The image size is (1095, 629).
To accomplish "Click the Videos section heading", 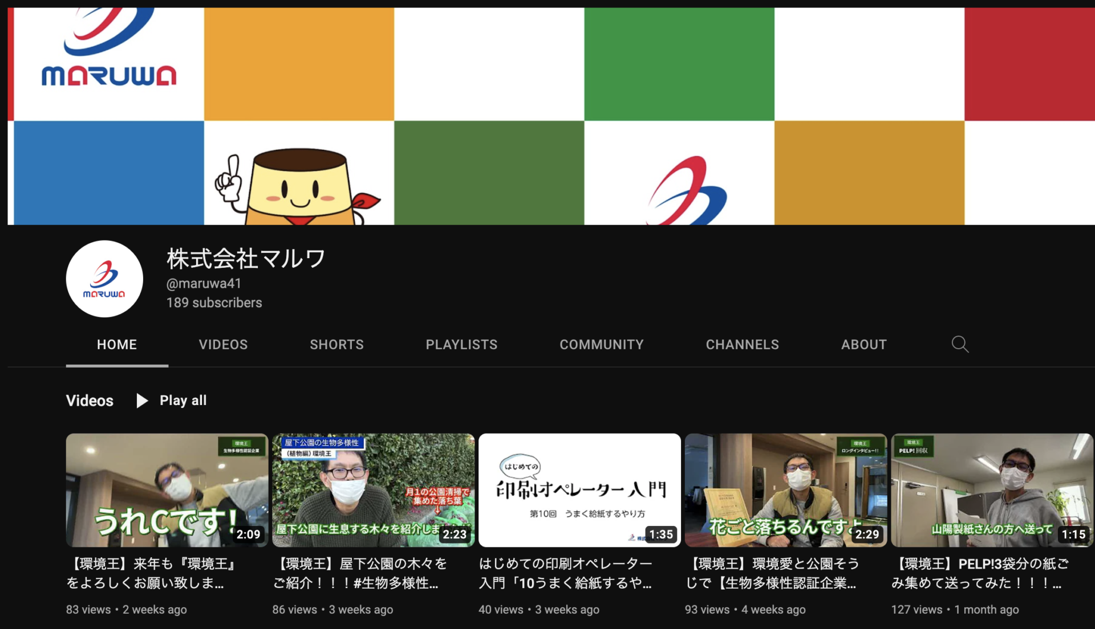I will pyautogui.click(x=90, y=401).
